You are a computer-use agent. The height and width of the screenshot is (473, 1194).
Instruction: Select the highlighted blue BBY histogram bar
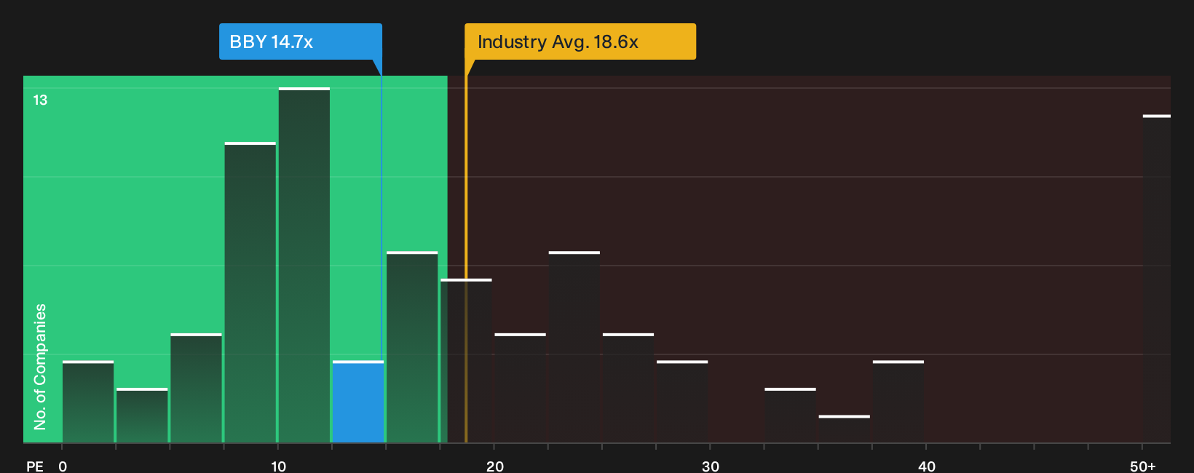pos(358,402)
